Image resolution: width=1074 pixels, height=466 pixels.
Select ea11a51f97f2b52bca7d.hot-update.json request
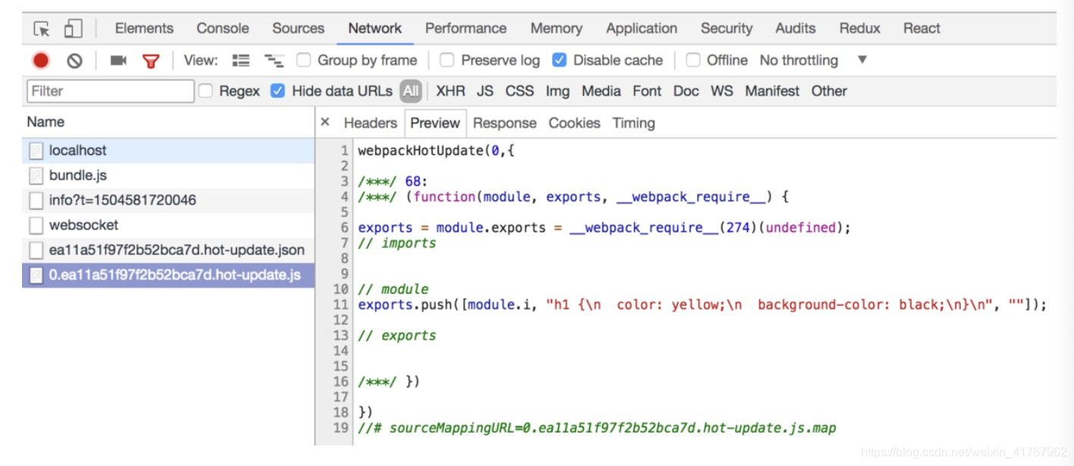coord(168,250)
